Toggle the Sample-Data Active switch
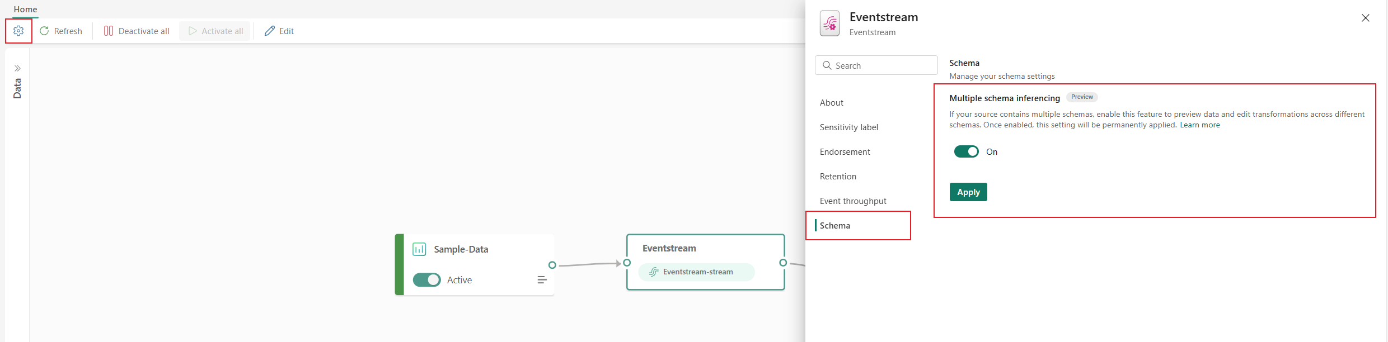The width and height of the screenshot is (1388, 342). point(426,280)
